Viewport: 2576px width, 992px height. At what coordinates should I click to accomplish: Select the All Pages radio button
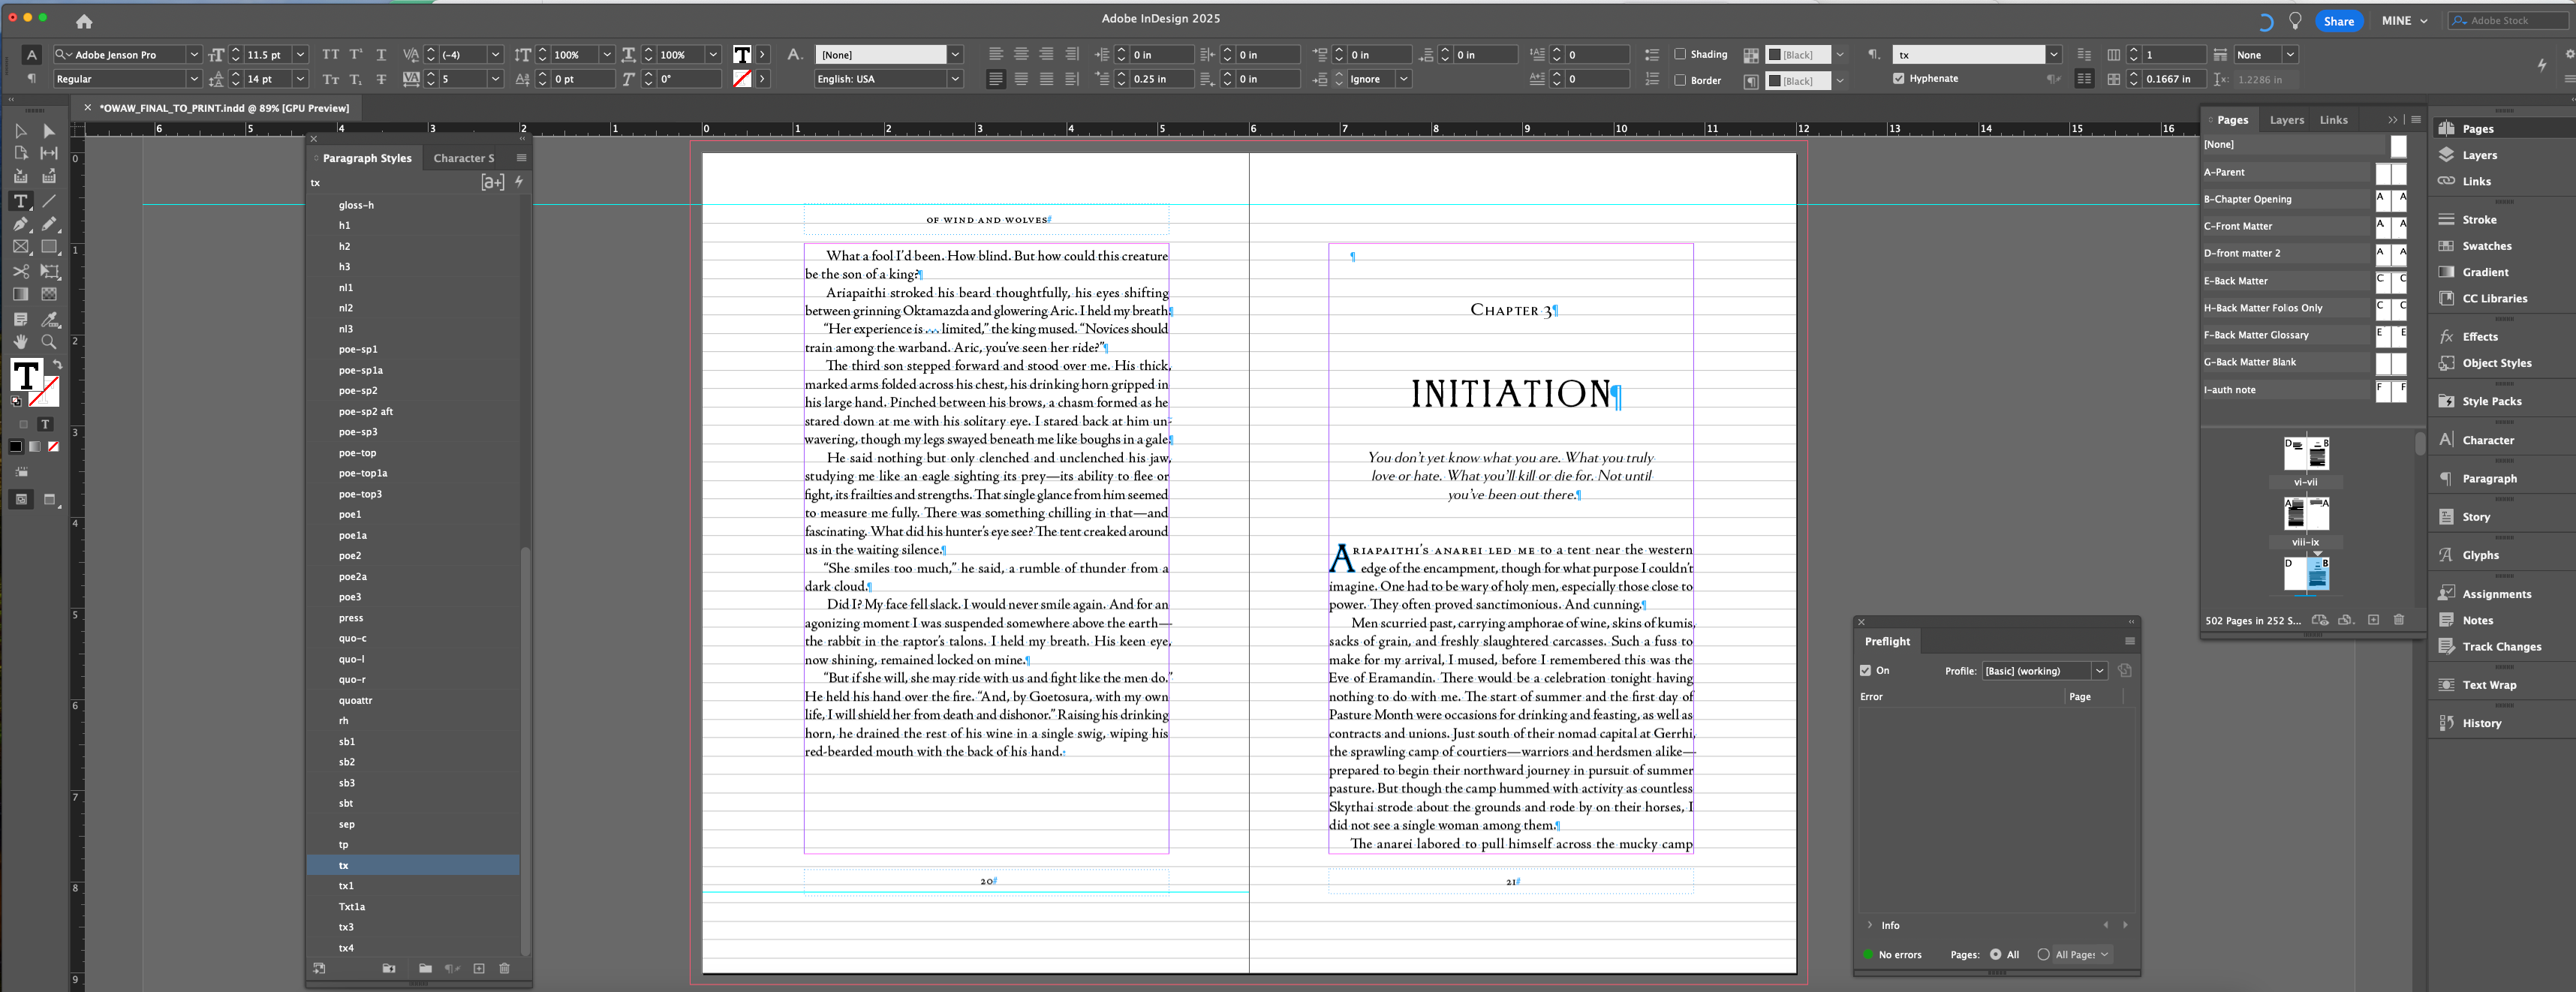pyautogui.click(x=2043, y=954)
